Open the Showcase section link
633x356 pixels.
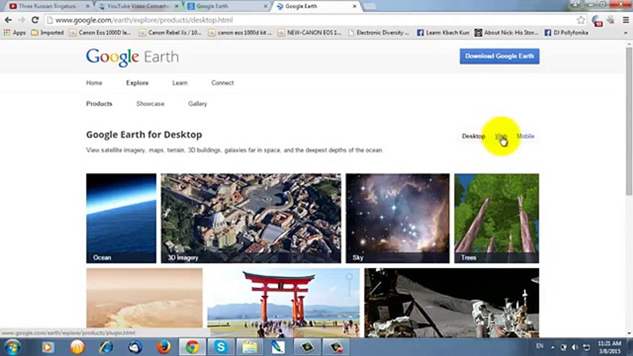point(150,104)
